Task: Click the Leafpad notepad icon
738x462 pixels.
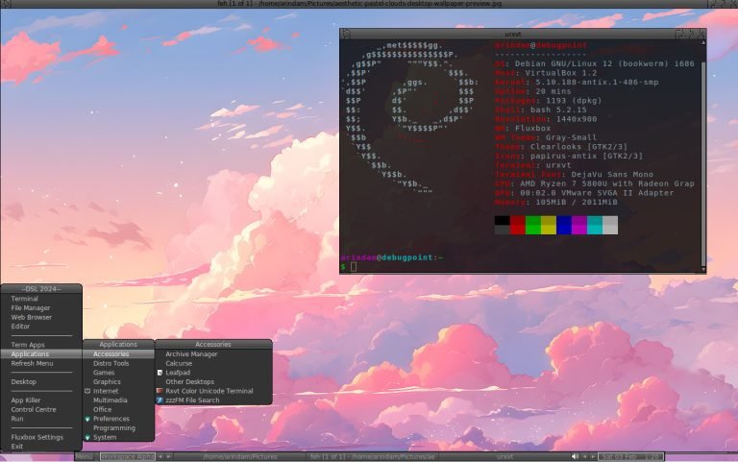Action: [x=160, y=373]
